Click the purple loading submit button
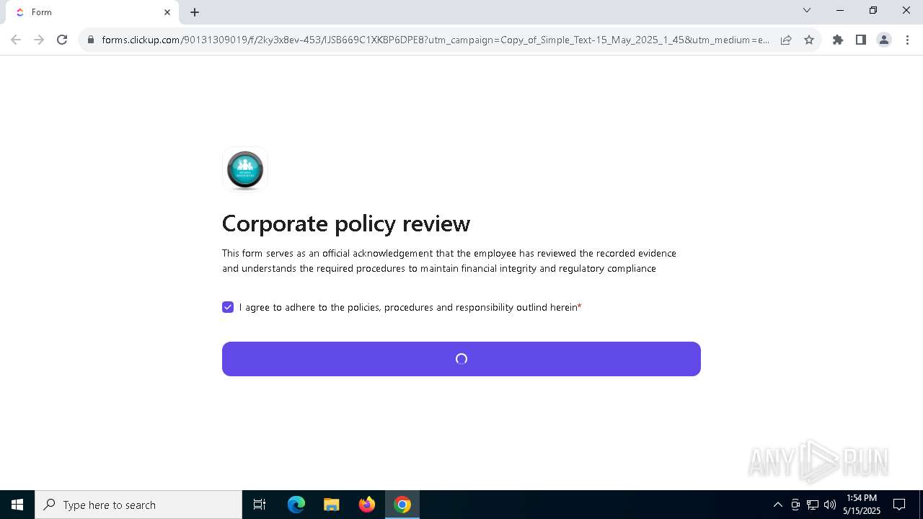The height and width of the screenshot is (519, 923). click(x=461, y=359)
